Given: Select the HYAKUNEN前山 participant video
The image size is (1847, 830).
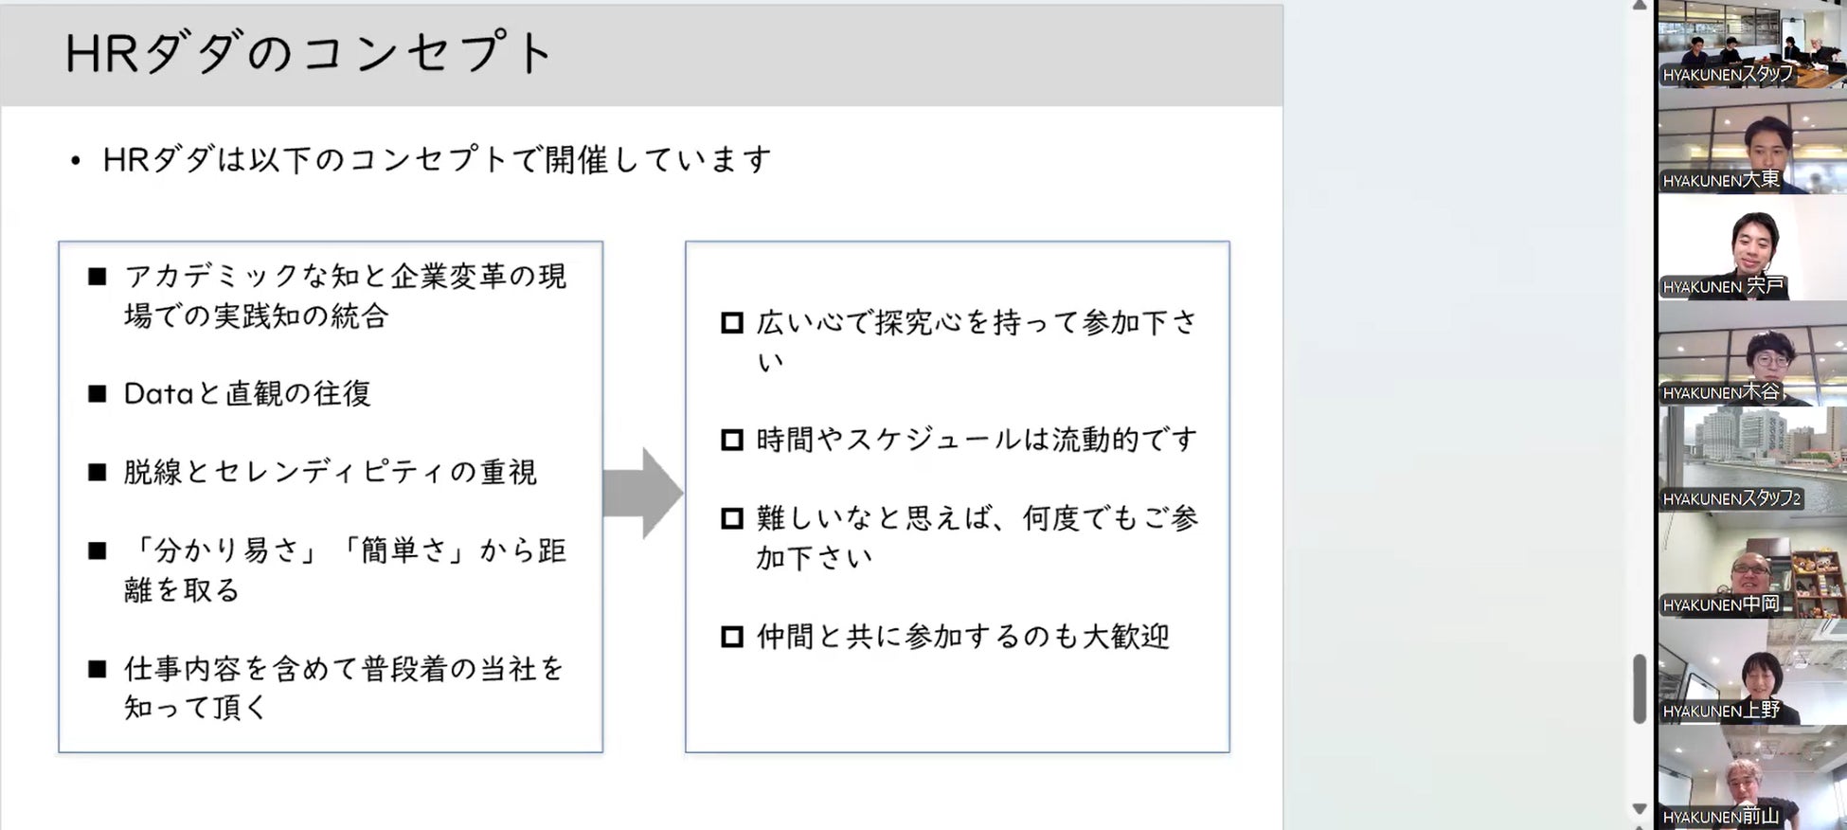Looking at the screenshot, I should click(1751, 783).
